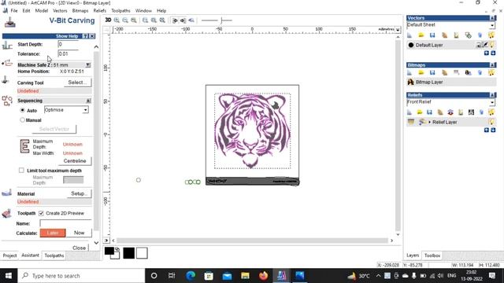Image resolution: width=504 pixels, height=283 pixels.
Task: Click the Centreline button
Action: click(75, 160)
